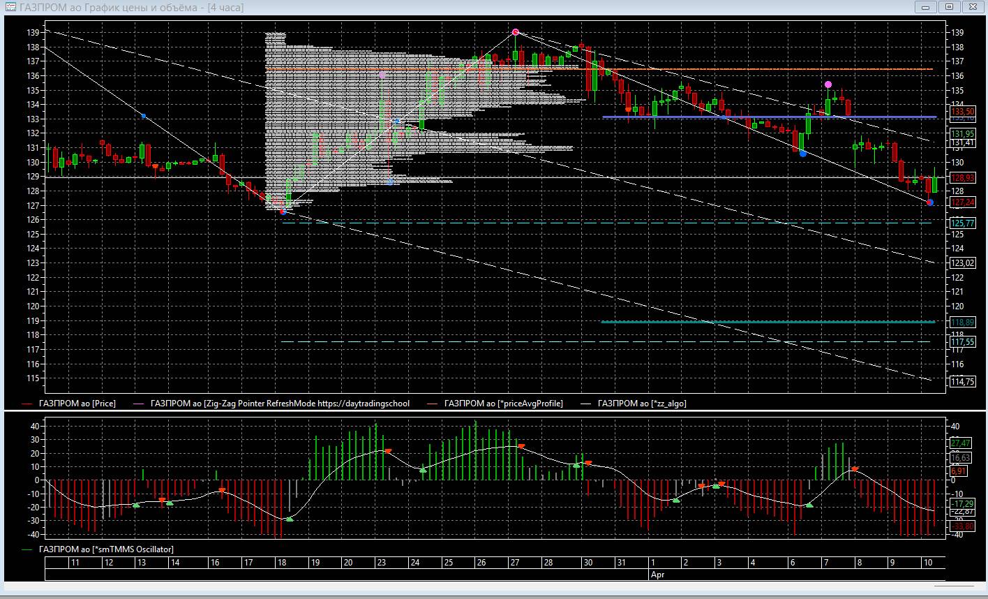Image resolution: width=988 pixels, height=599 pixels.
Task: Click the teal 118,89 level label
Action: (963, 322)
